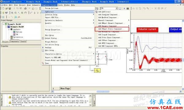Viewport: 184px width, 110px height.
Task: Click the horizontal scrollbar thumb under schematic
Action: click(x=103, y=91)
